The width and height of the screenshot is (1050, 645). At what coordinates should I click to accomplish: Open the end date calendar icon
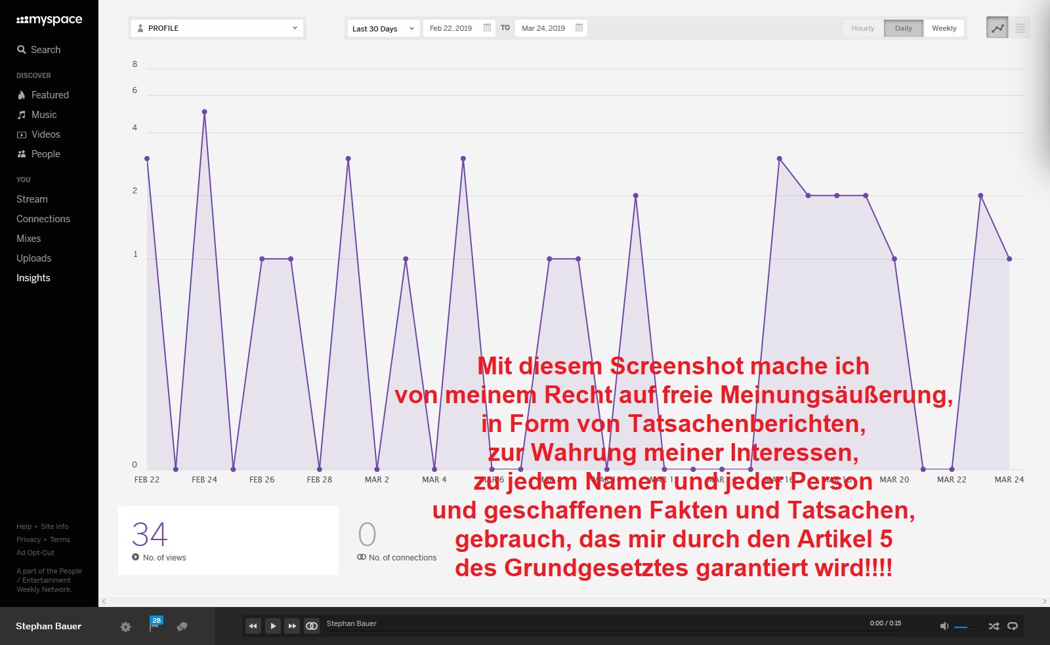click(579, 28)
